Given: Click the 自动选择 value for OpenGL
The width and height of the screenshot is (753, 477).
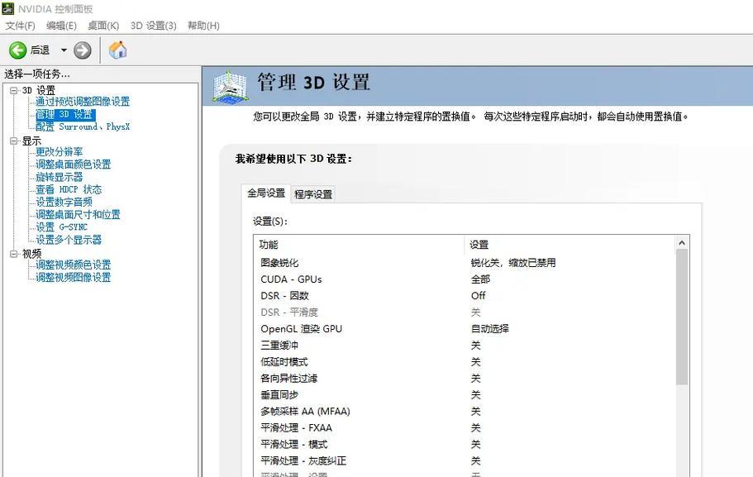Looking at the screenshot, I should (489, 328).
